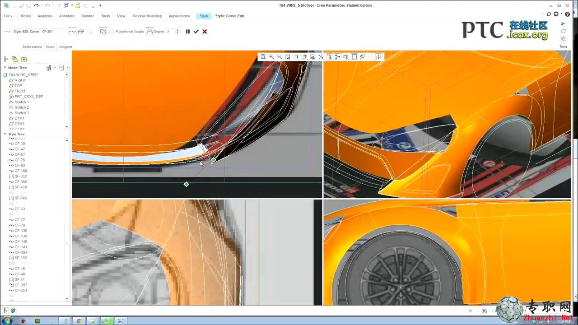This screenshot has height=325, width=578.
Task: Open the Tangent panel tab
Action: click(65, 47)
